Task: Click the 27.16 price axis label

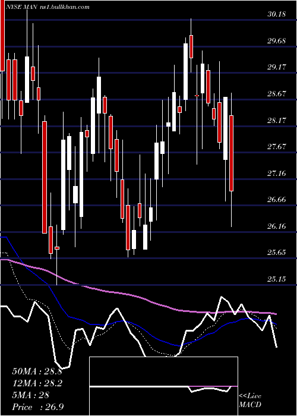Action: coord(277,174)
